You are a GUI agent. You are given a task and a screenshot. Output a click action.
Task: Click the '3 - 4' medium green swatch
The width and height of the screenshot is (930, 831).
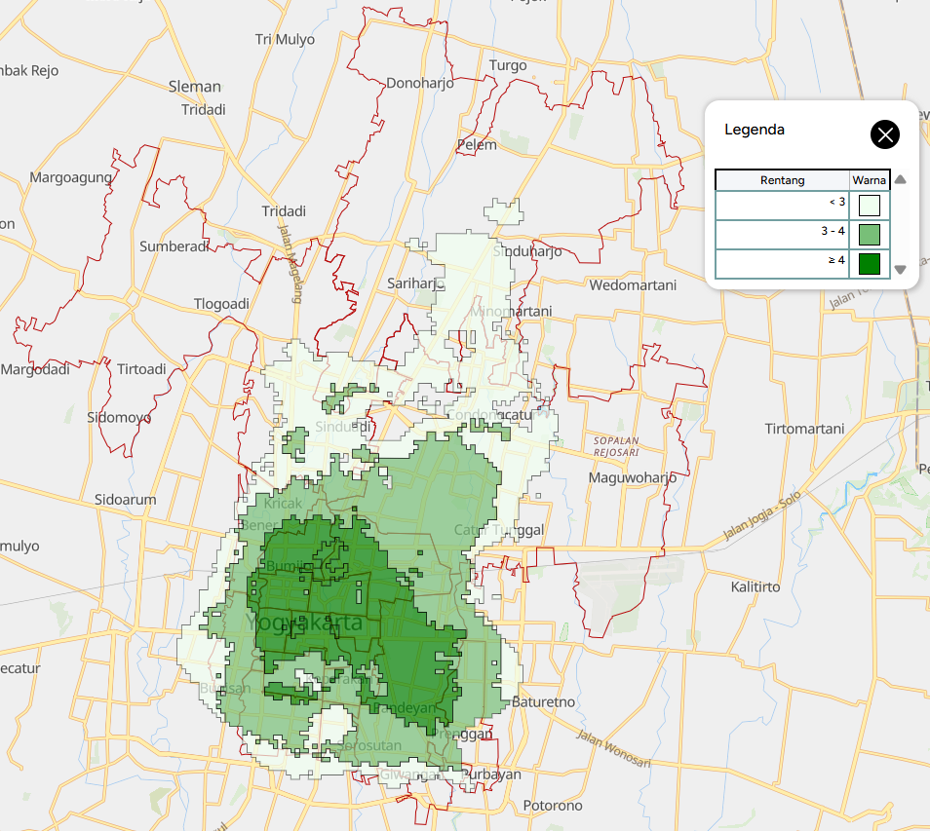click(x=869, y=235)
